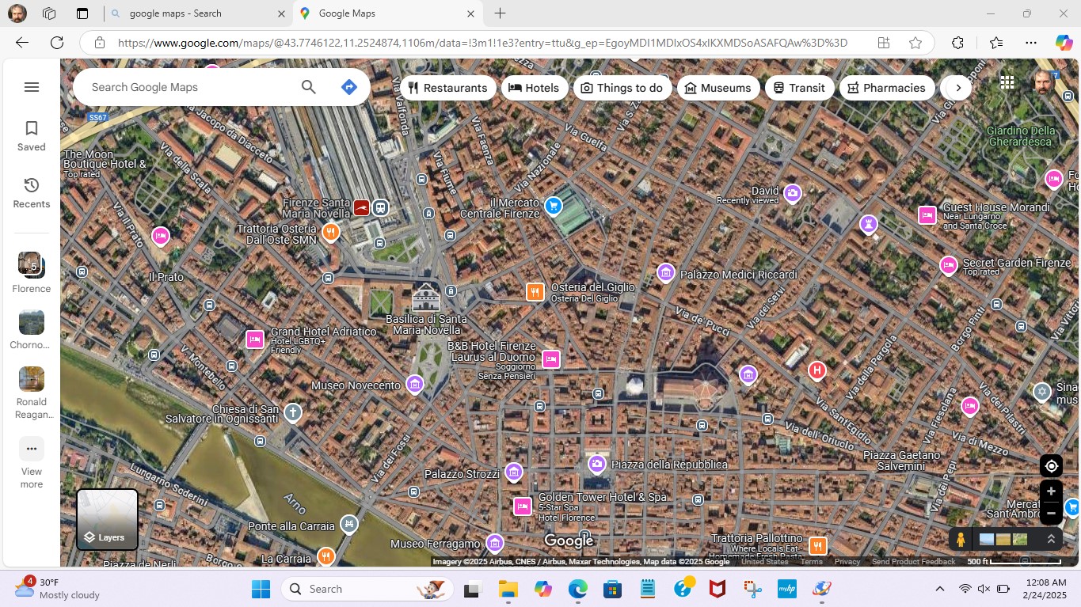The height and width of the screenshot is (607, 1081).
Task: Open File Explorer from taskbar
Action: point(508,589)
